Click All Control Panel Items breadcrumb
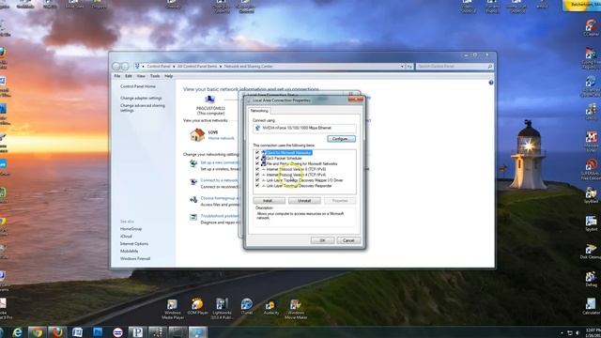The height and width of the screenshot is (338, 601). pyautogui.click(x=197, y=67)
